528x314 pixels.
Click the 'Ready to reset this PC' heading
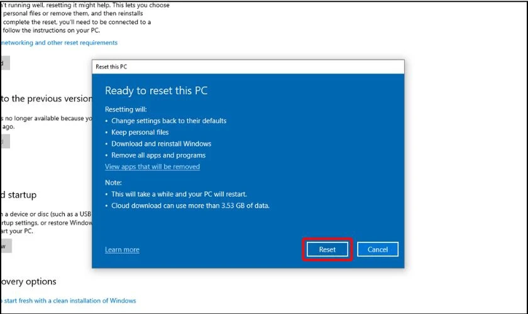click(x=156, y=90)
